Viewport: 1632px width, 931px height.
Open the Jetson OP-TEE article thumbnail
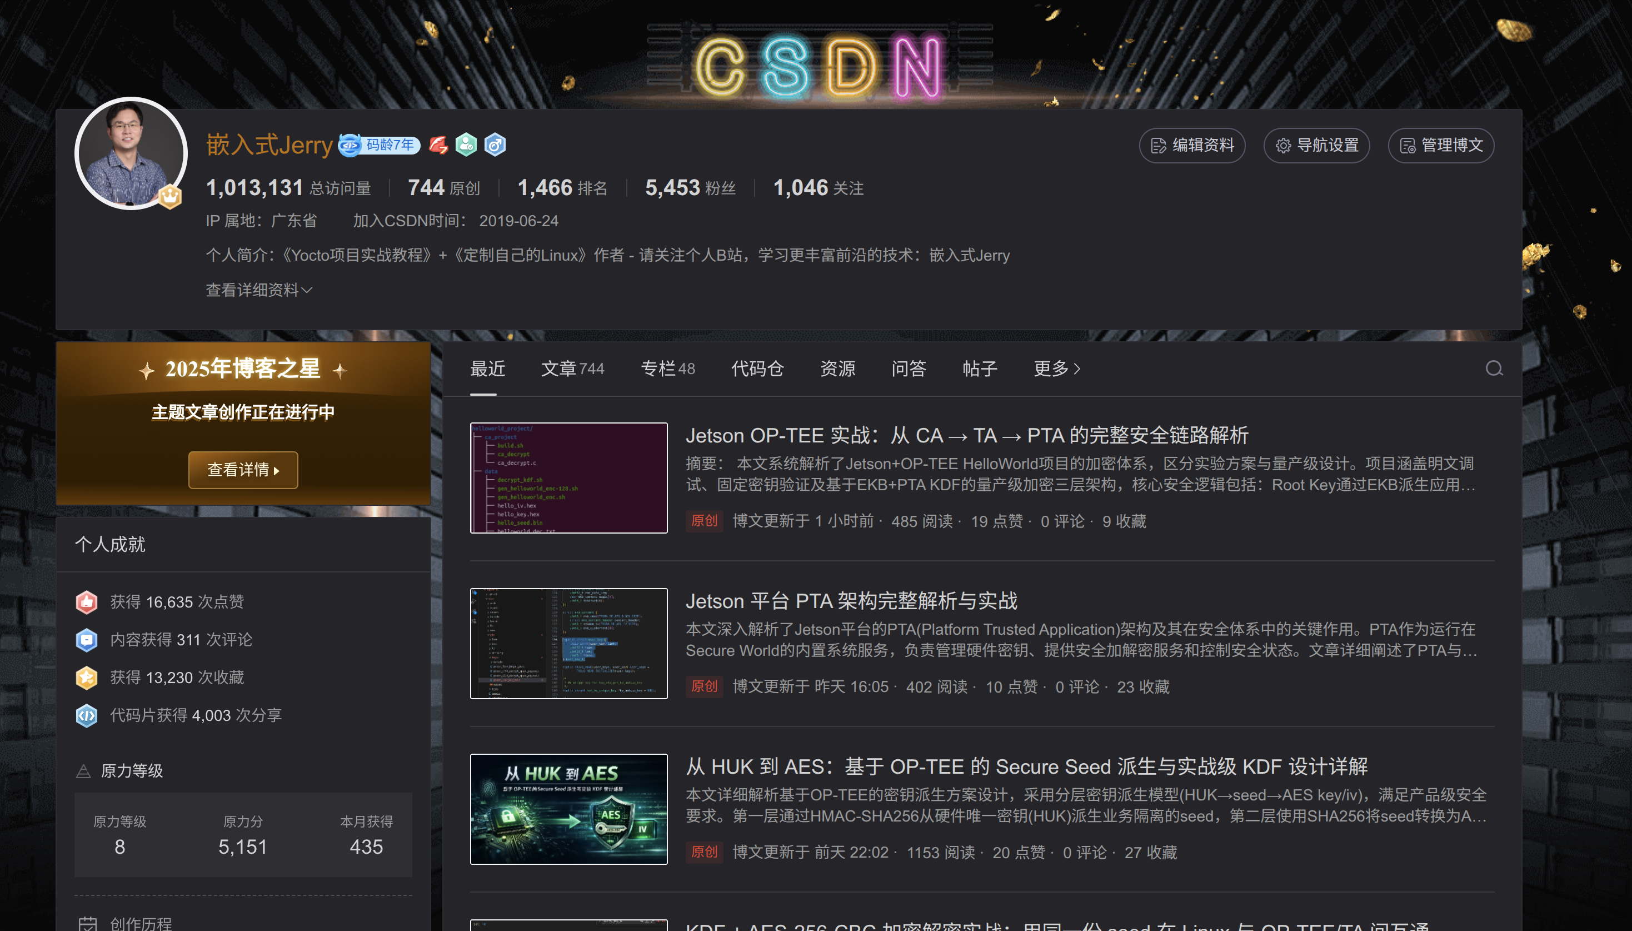[568, 477]
